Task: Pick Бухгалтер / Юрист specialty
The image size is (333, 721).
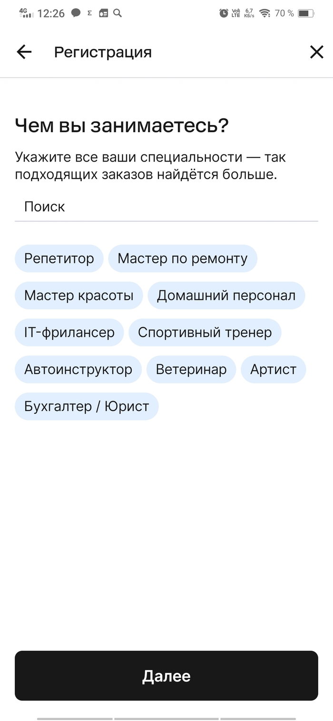Action: click(87, 406)
